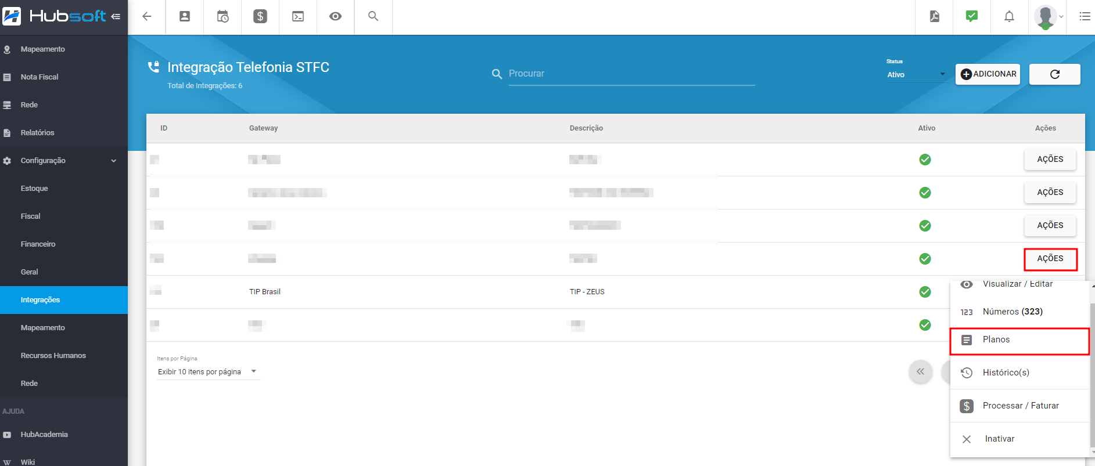Open the top Rede sidebar item
Viewport: 1095px width, 466px height.
point(64,105)
